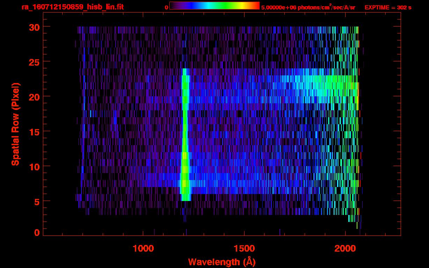The width and height of the screenshot is (429, 268).
Task: Select the 1000 wavelength tick label
Action: 143,248
